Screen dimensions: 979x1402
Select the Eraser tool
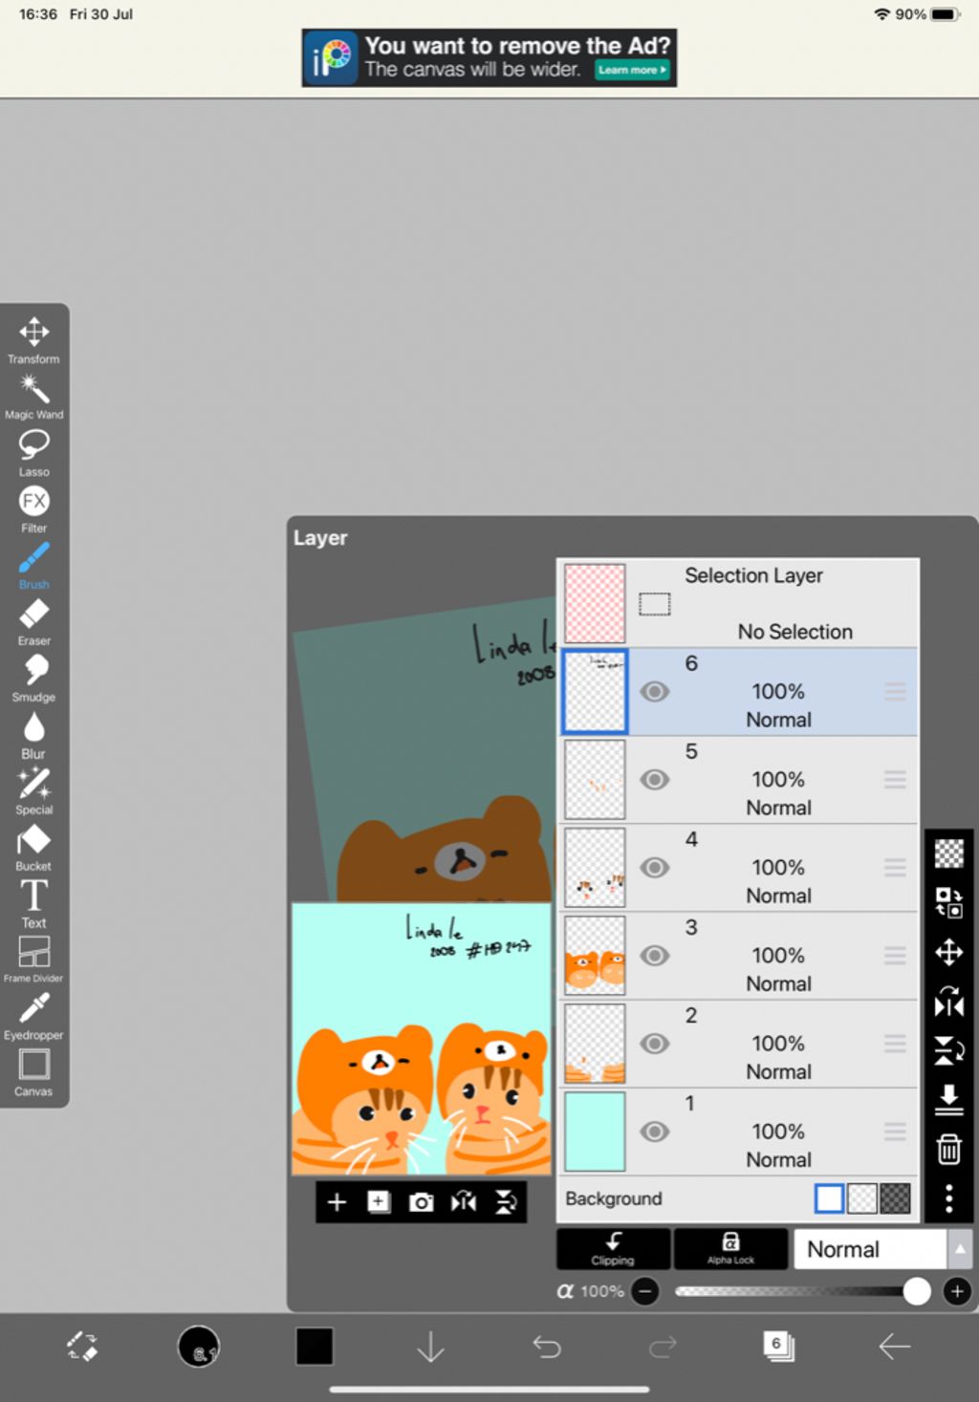[x=33, y=621]
